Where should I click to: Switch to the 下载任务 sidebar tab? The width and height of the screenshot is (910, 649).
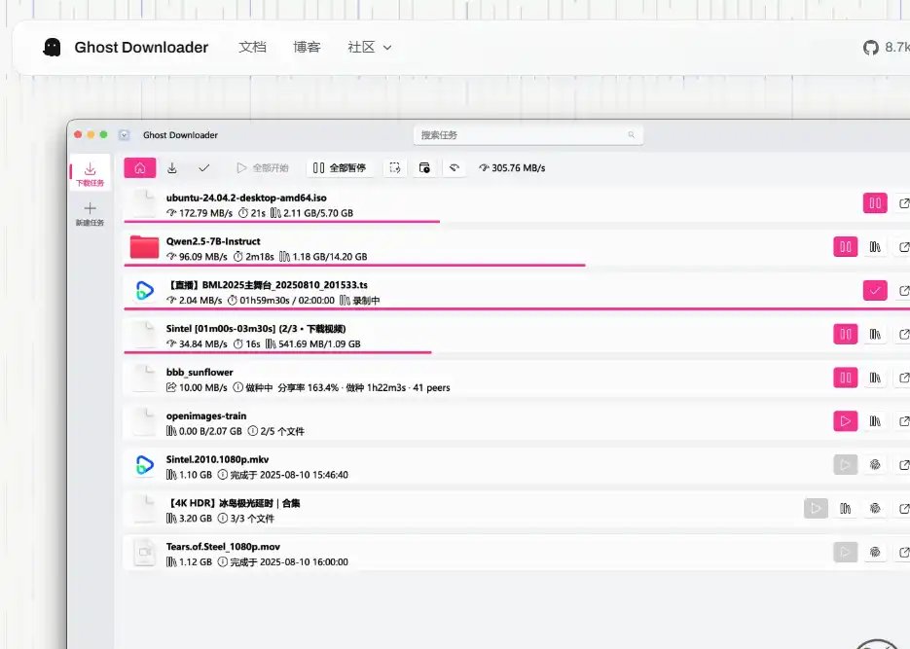[x=90, y=173]
